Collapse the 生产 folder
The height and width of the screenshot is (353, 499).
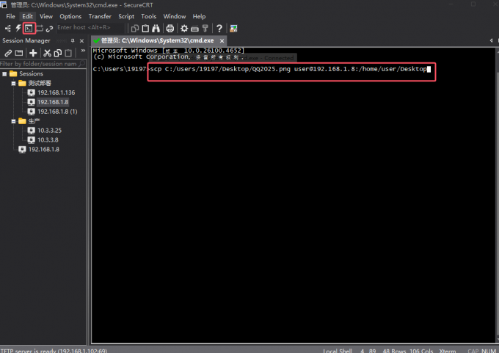(13, 121)
